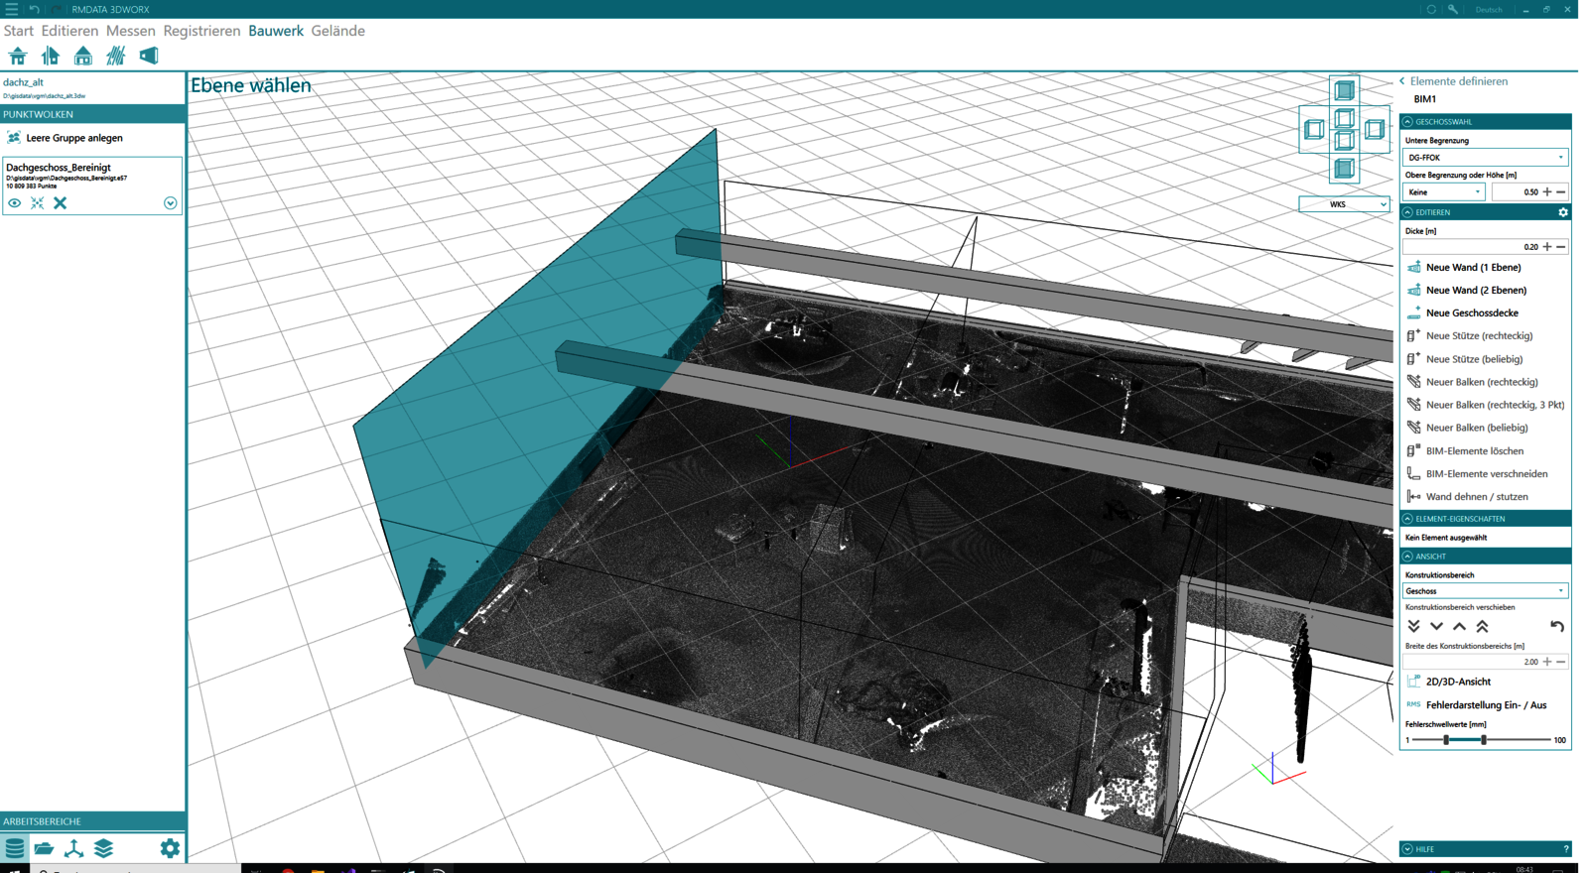Viewport: 1588px width, 873px height.
Task: Toggle visibility of Dachgeschoss_Bereinigt point cloud
Action: (x=14, y=203)
